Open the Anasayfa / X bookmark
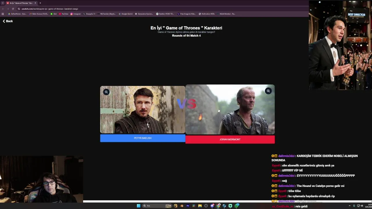The height and width of the screenshot is (209, 372). coord(89,14)
